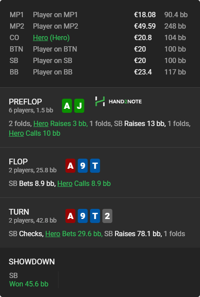This screenshot has height=297, width=200.
Task: Click Hero link before 'Bets 29.6 bb'
Action: coord(53,234)
